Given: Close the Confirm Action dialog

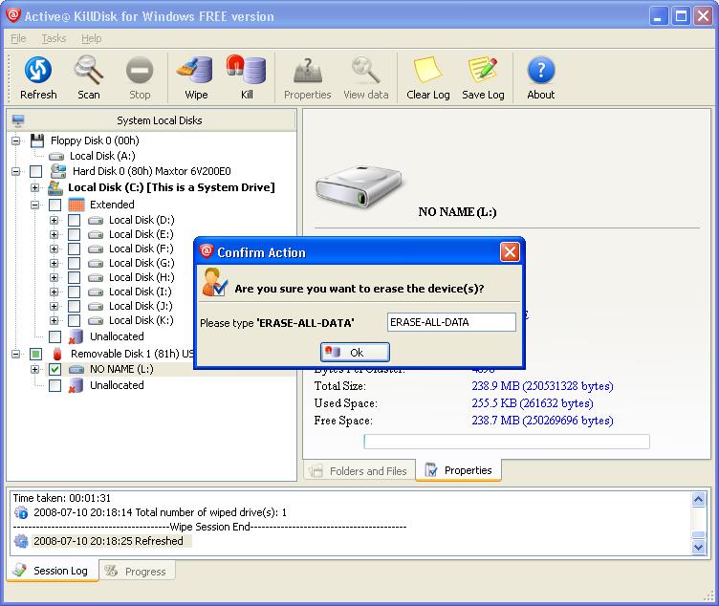Looking at the screenshot, I should [510, 252].
